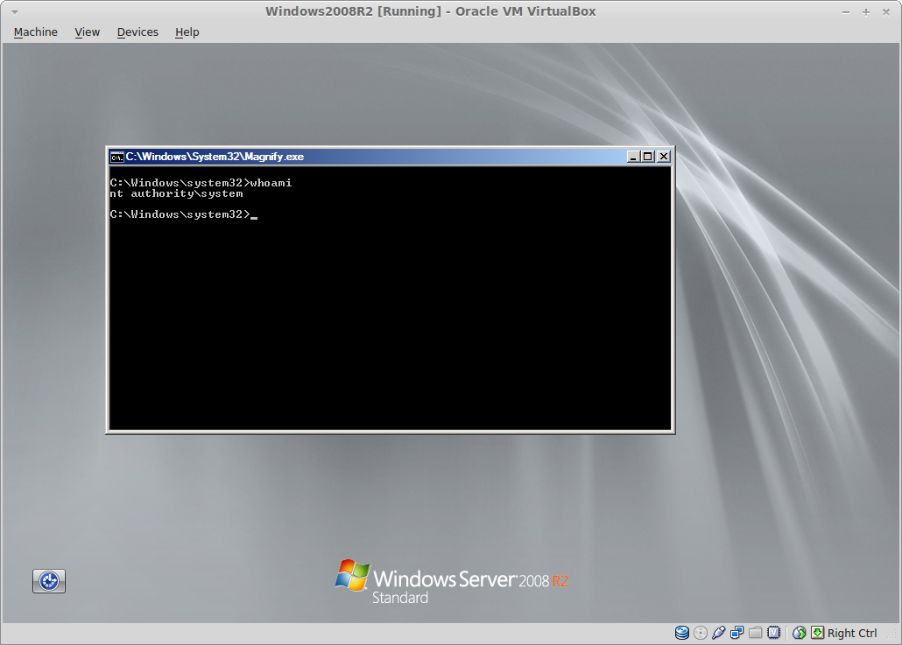The image size is (902, 645).
Task: Close the VirtualBox window
Action: coord(886,12)
